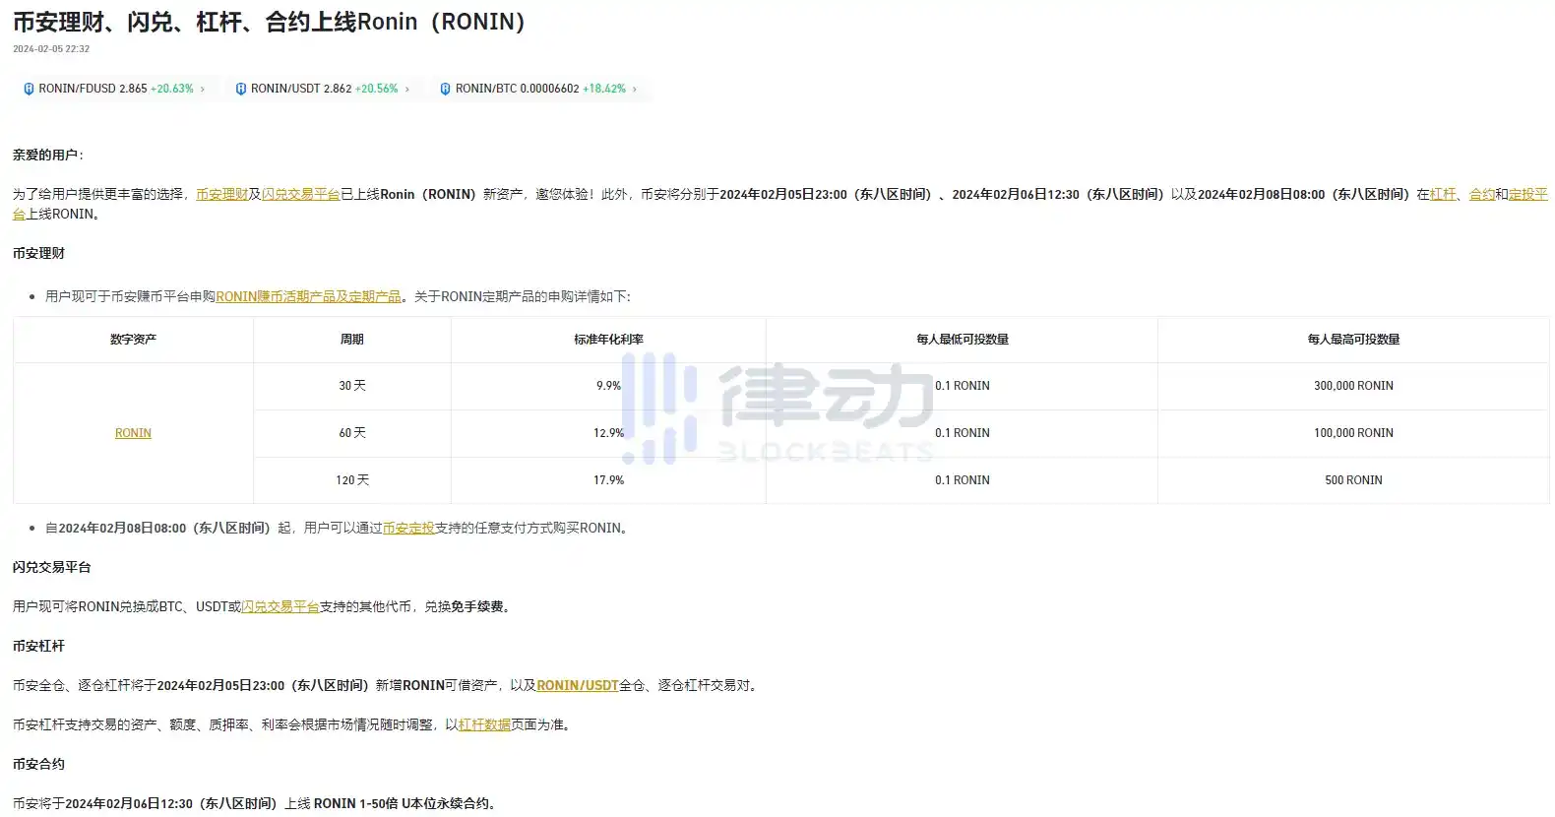Click the article title 币安理财、闪兑、杠杆、合约上线Ronin
Screen dimensions: 1555x817
(x=269, y=22)
